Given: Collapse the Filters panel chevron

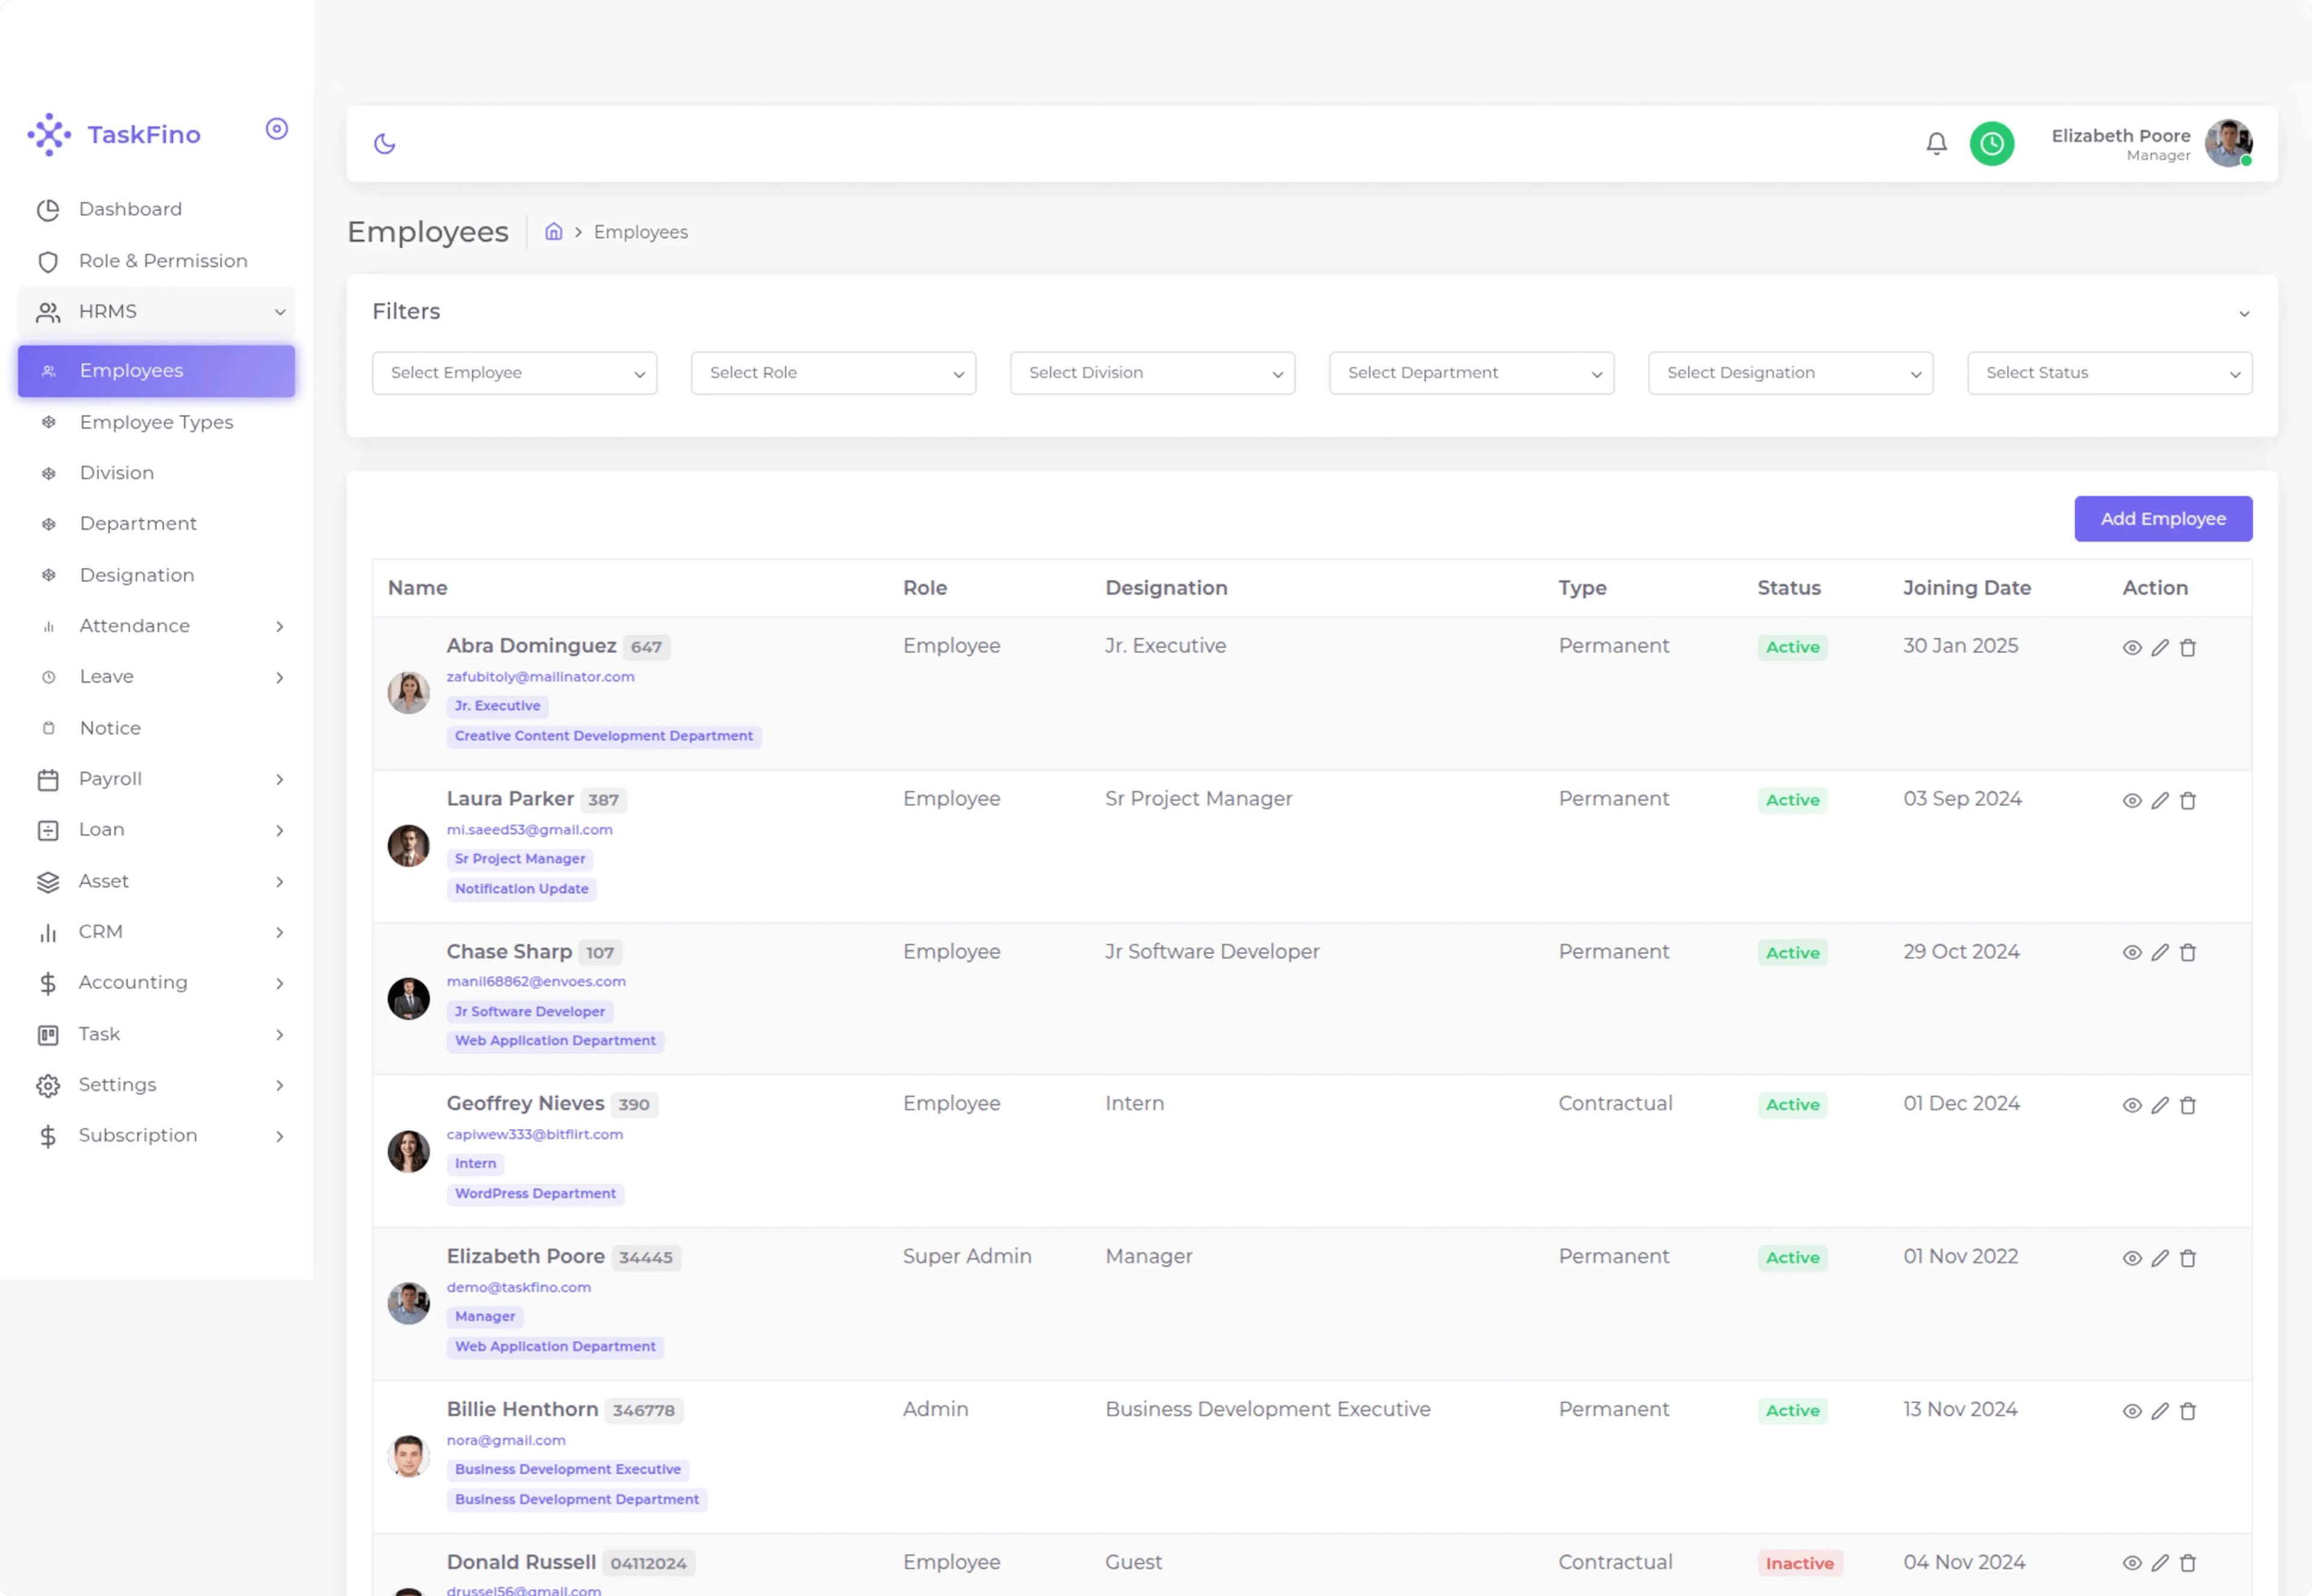Looking at the screenshot, I should pos(2244,314).
